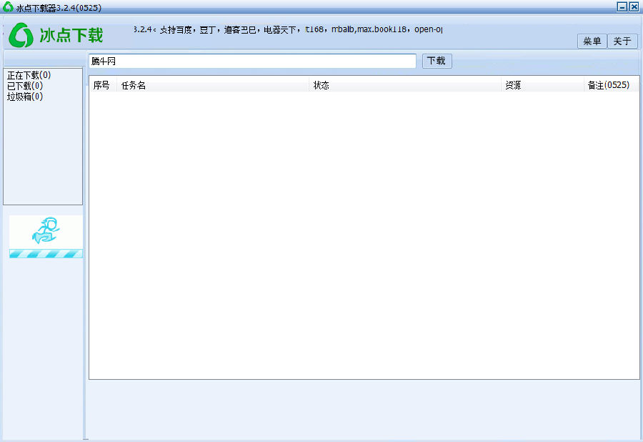Select 已下载(0) in the sidebar

point(25,86)
